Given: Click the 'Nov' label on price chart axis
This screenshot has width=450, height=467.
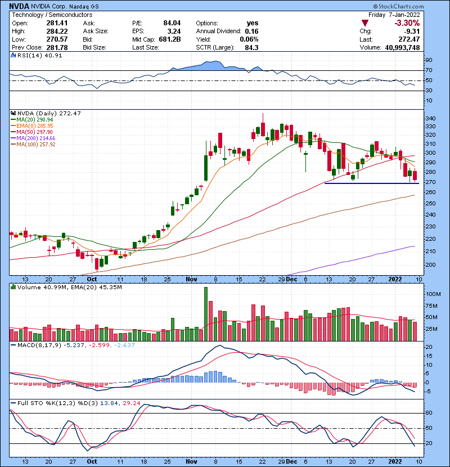Looking at the screenshot, I should coord(191,279).
